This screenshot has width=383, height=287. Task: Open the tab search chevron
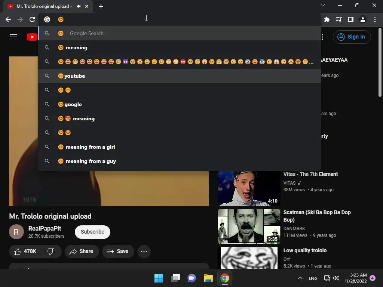pyautogui.click(x=323, y=5)
